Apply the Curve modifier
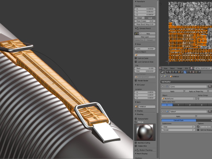This screenshot has height=159, width=212. [x=172, y=91]
